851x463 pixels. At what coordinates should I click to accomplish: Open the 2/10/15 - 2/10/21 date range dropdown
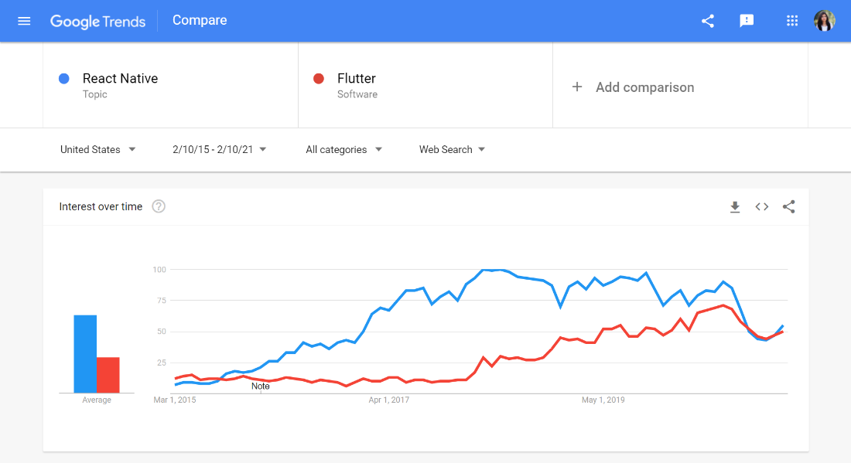219,150
